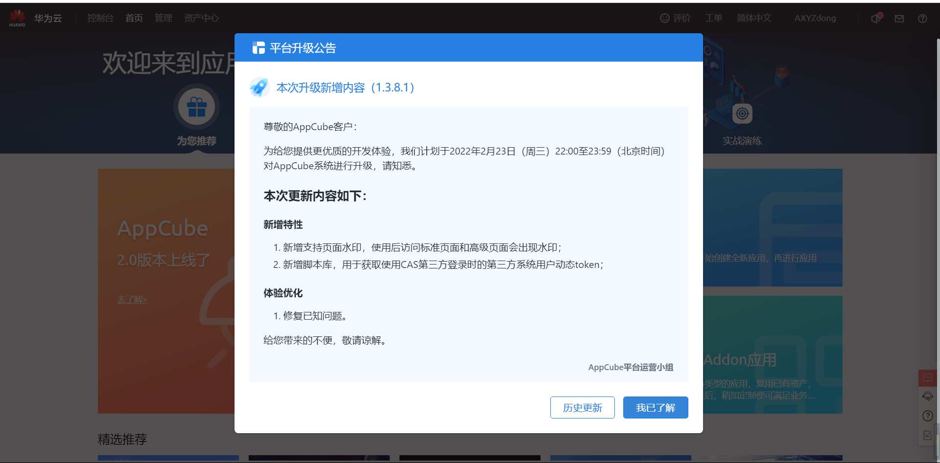This screenshot has height=463, width=940.
Task: Open the customer service headset side icon
Action: [x=927, y=396]
